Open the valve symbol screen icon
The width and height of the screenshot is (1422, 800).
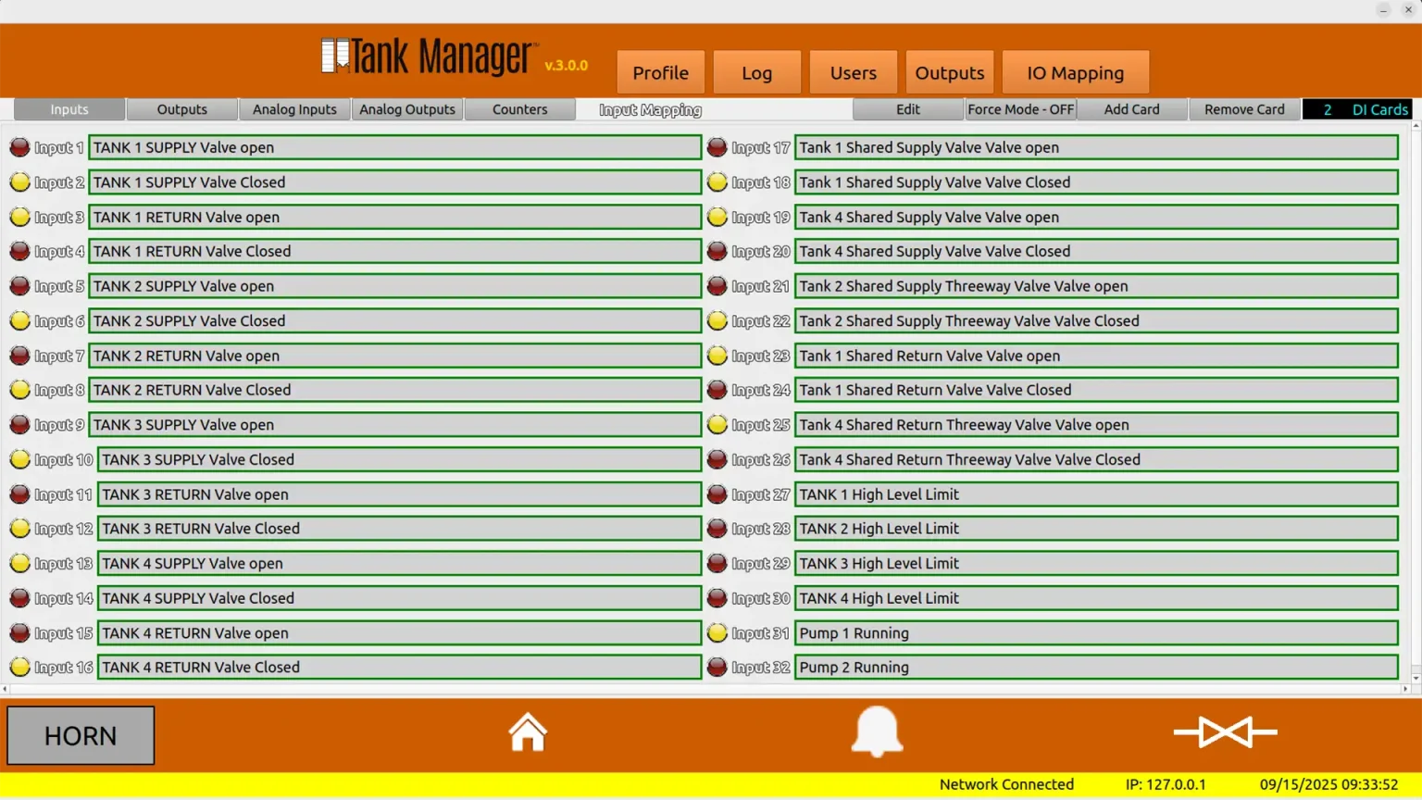pyautogui.click(x=1225, y=731)
